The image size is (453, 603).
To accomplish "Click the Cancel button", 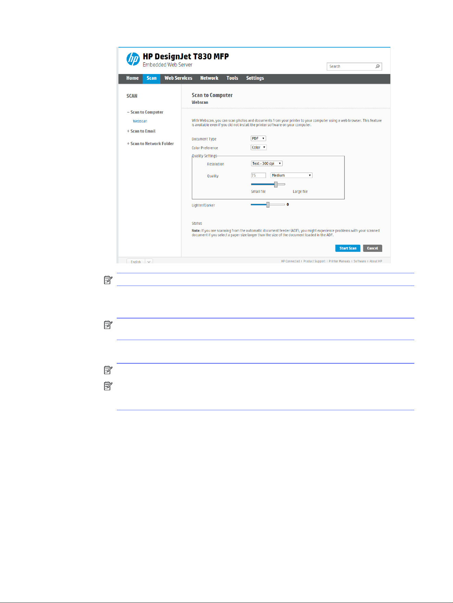I will (x=373, y=248).
